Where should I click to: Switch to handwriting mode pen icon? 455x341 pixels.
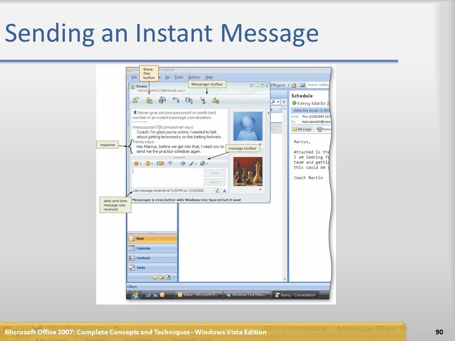click(218, 190)
